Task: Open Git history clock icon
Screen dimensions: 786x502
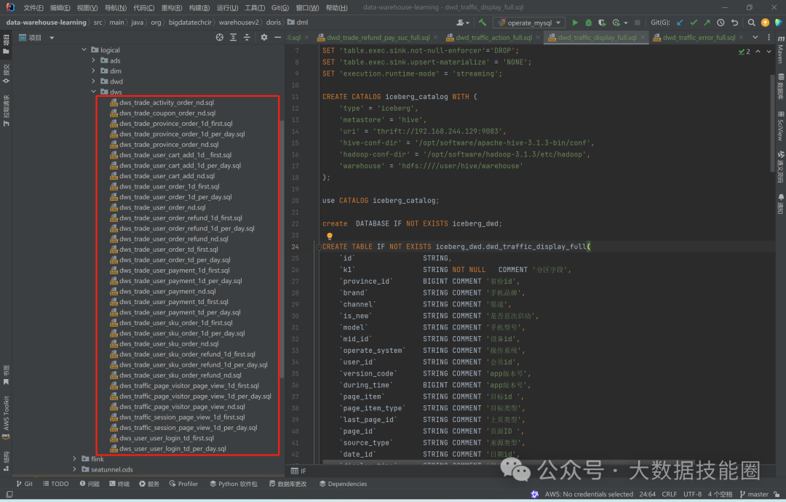Action: pyautogui.click(x=720, y=23)
